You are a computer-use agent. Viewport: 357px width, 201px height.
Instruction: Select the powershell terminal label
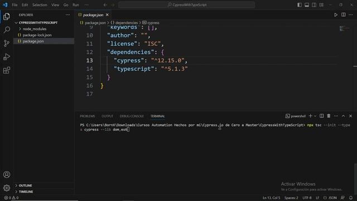pyautogui.click(x=296, y=116)
